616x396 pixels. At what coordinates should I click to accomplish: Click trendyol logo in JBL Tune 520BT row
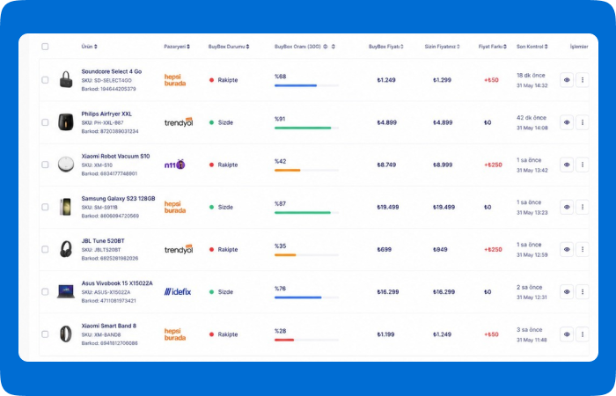tap(179, 249)
